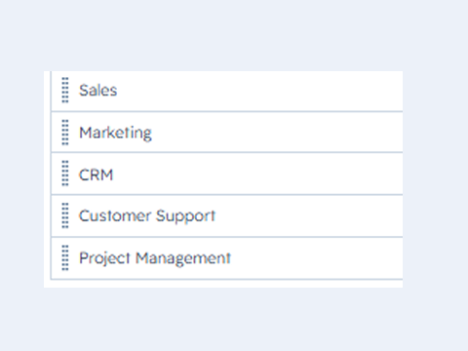Click empty space in the Sales row

tap(260, 91)
